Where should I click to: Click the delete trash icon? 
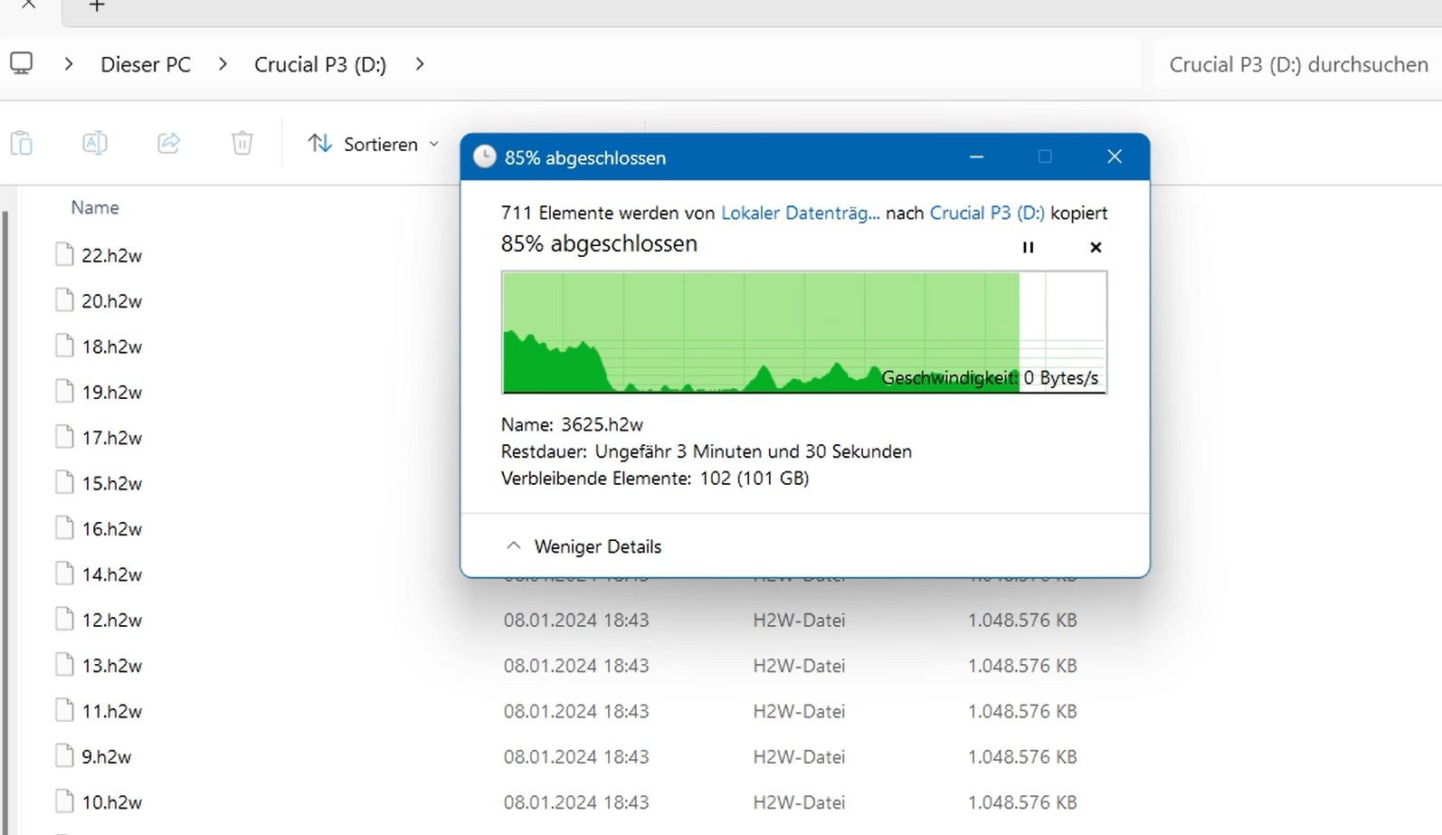[242, 144]
